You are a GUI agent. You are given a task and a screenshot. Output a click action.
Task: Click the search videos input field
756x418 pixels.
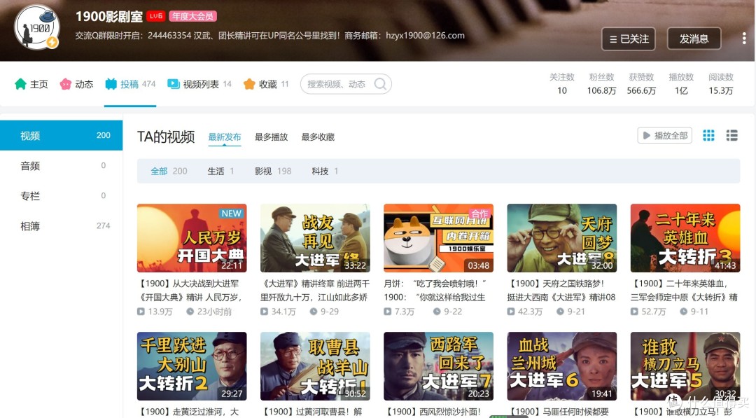coord(337,84)
